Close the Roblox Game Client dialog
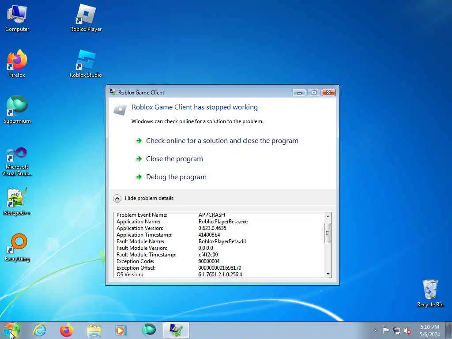Viewport: 452px width, 339px height. 328,93
